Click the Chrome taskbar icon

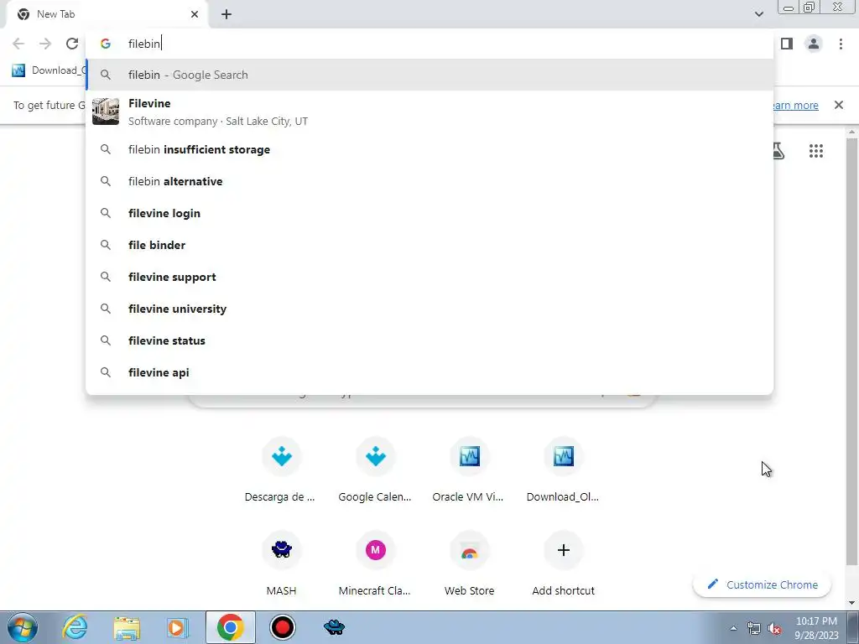(231, 627)
